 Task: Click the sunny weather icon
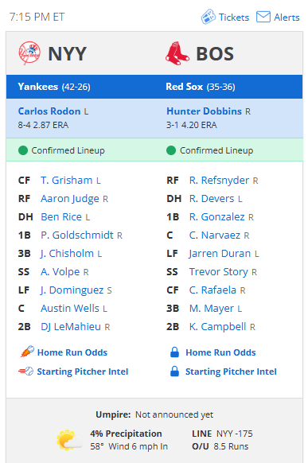click(69, 440)
